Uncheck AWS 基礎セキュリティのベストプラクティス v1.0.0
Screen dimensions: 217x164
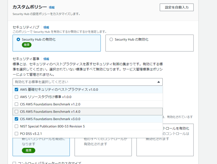(x=16, y=90)
